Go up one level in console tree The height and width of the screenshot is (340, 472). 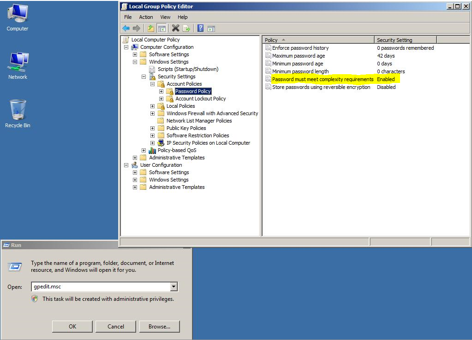[151, 29]
